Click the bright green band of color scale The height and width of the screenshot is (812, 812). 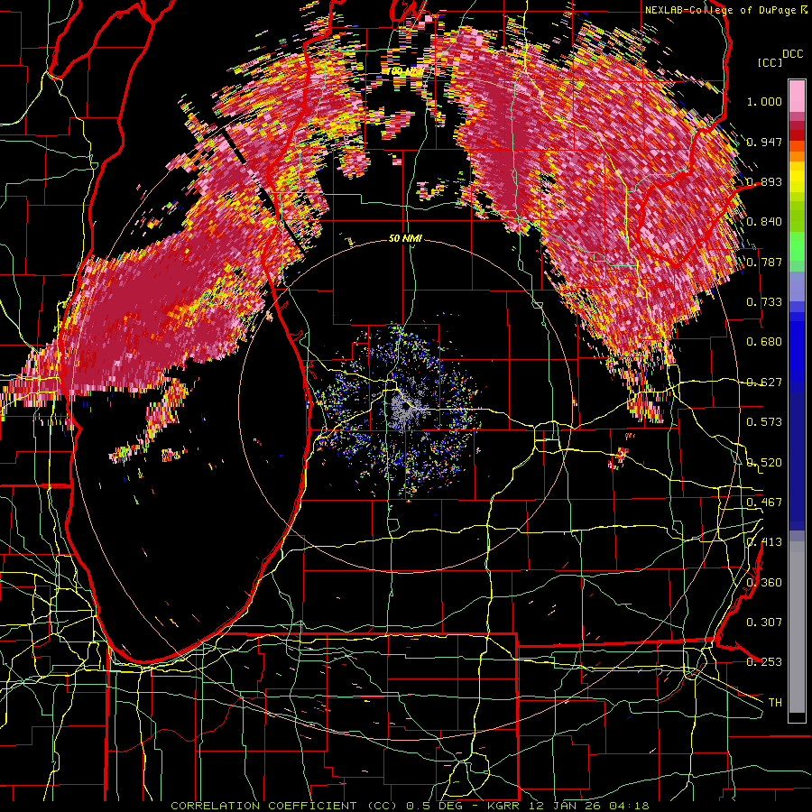(x=797, y=246)
